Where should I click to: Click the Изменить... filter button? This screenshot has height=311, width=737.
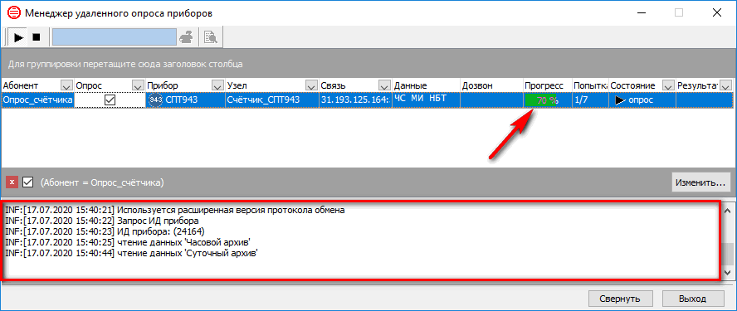700,182
